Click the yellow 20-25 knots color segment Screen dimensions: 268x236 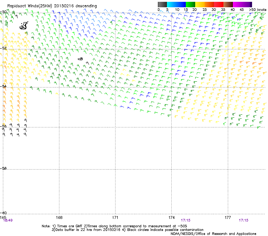(x=200, y=4)
